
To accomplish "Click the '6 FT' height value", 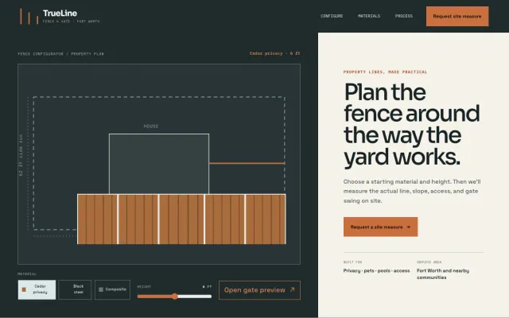I will (x=207, y=286).
